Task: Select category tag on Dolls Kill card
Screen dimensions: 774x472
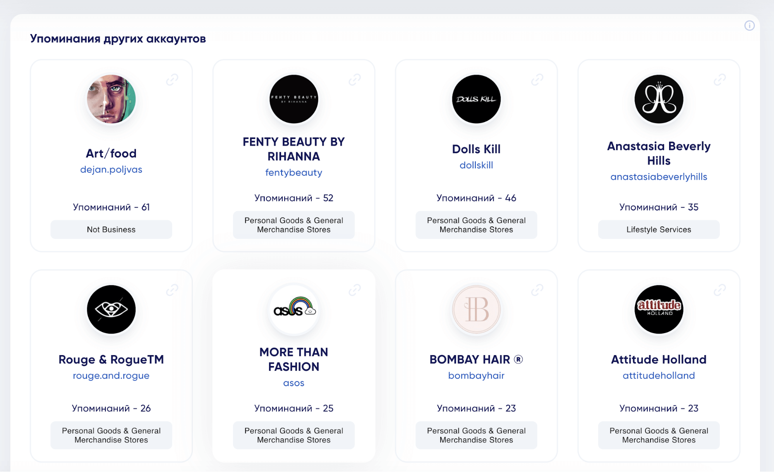Action: pyautogui.click(x=476, y=225)
